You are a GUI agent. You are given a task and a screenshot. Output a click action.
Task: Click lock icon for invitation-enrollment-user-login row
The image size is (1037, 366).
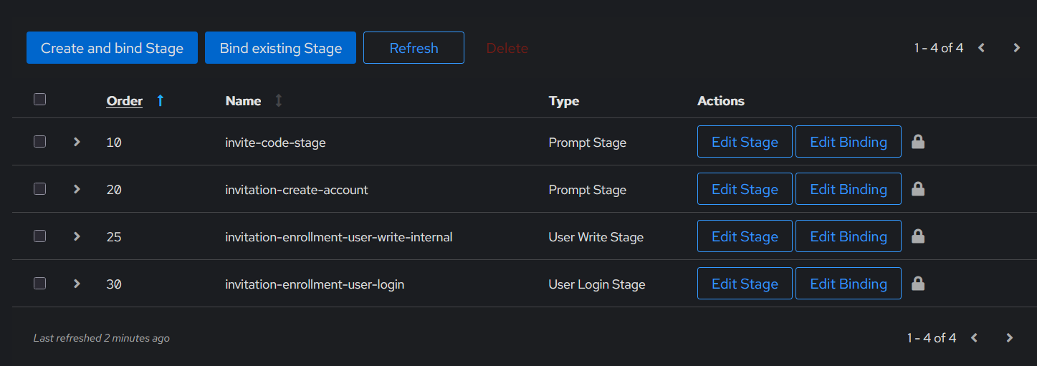[x=917, y=284]
